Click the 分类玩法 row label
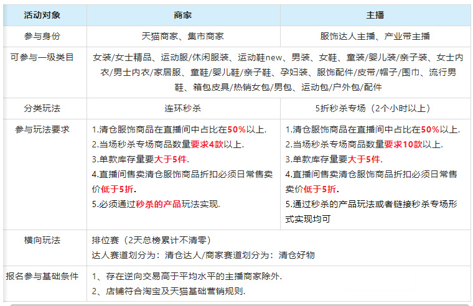This screenshot has height=306, width=473. point(43,108)
